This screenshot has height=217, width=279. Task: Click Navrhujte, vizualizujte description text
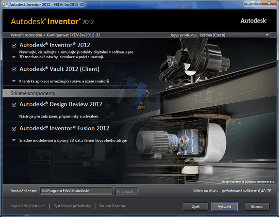[76, 54]
